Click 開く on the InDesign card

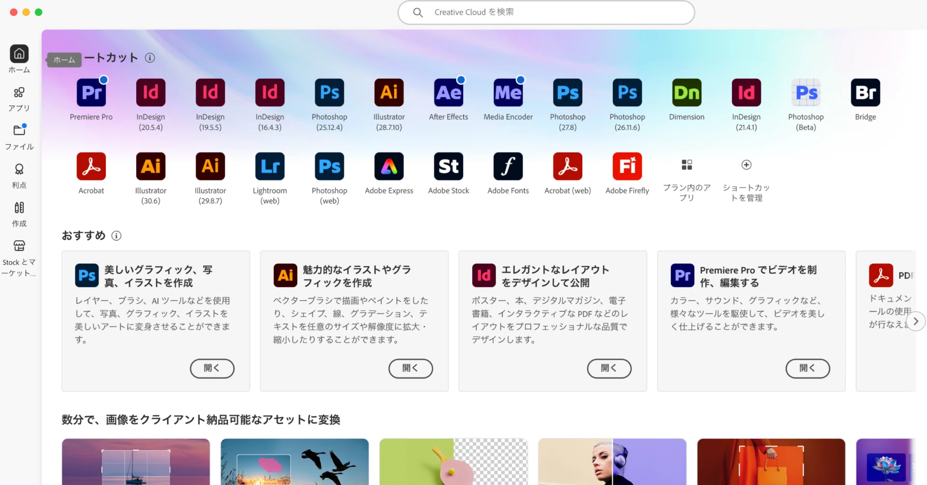pyautogui.click(x=609, y=368)
